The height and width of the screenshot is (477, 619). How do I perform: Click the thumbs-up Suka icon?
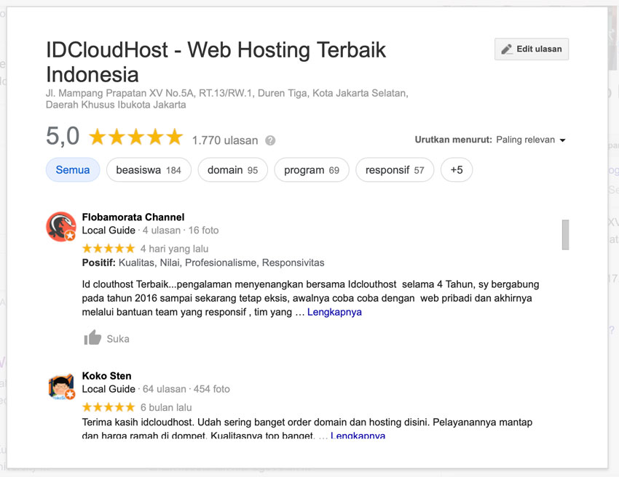coord(92,338)
